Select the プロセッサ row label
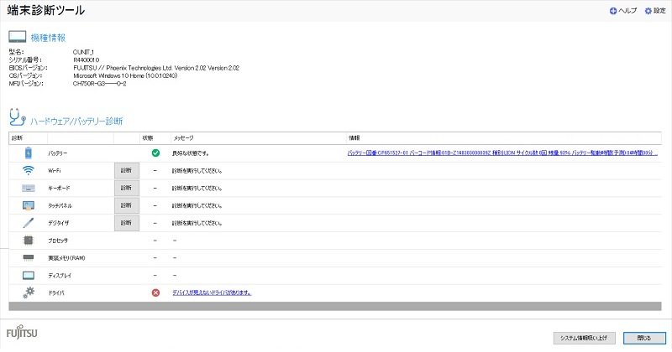The height and width of the screenshot is (352, 672). [58, 241]
